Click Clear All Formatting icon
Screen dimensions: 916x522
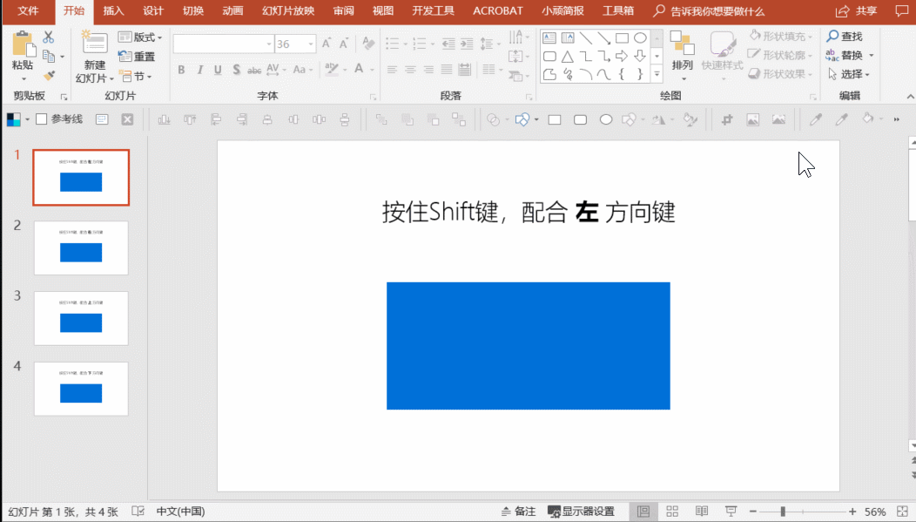368,44
